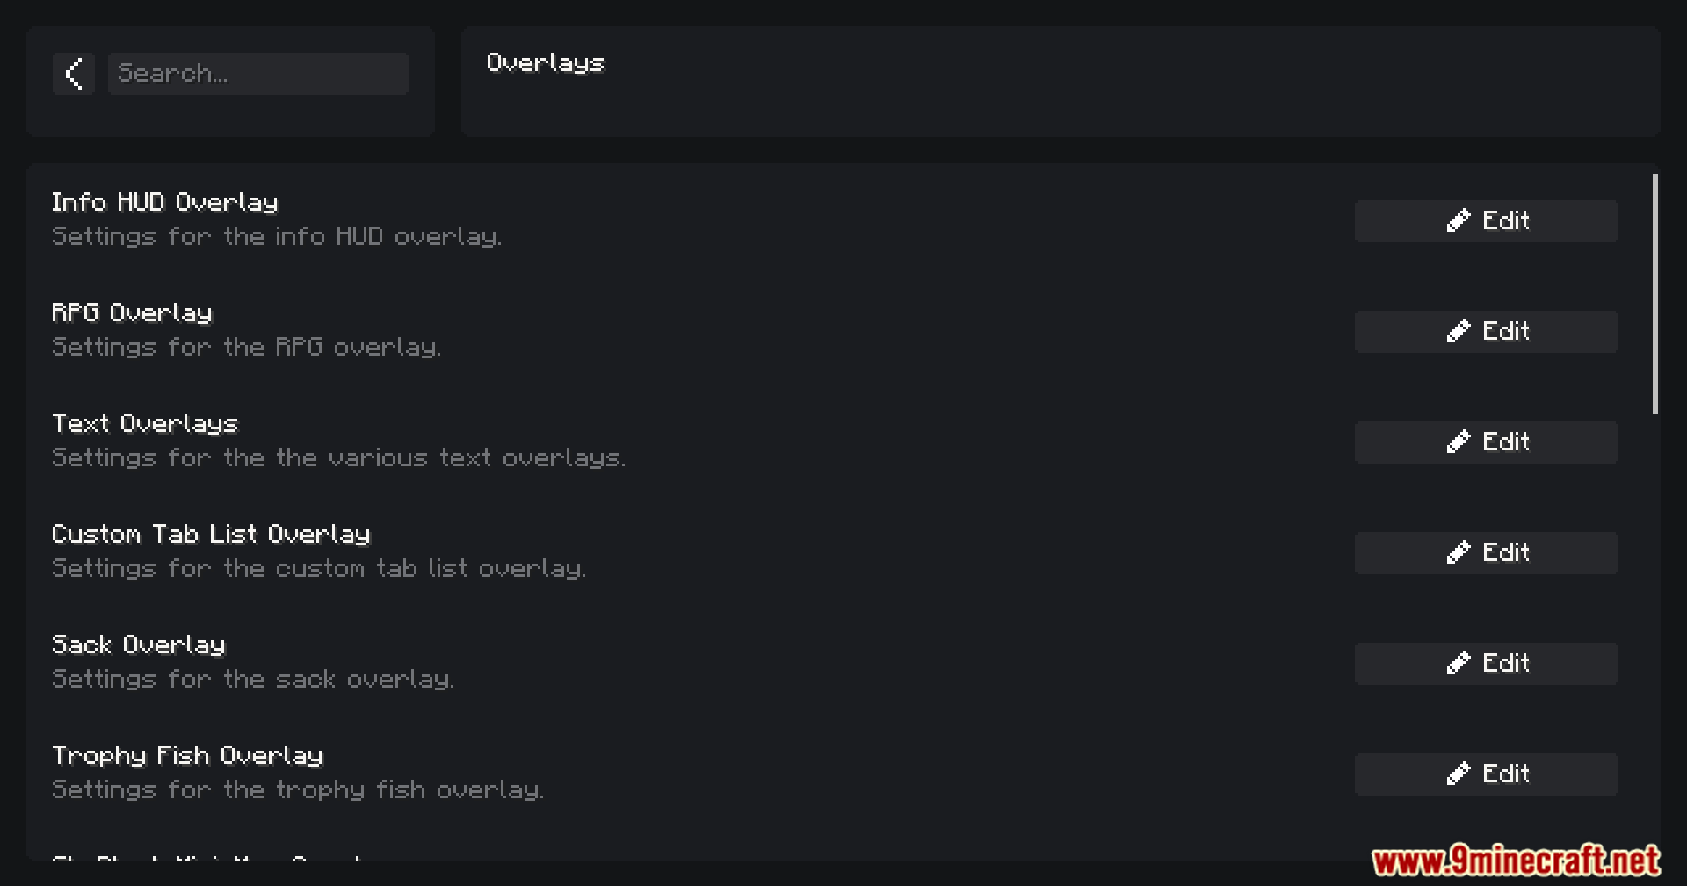Select the Sack Overlay entry title
Screen dimensions: 1687x886
(x=139, y=645)
